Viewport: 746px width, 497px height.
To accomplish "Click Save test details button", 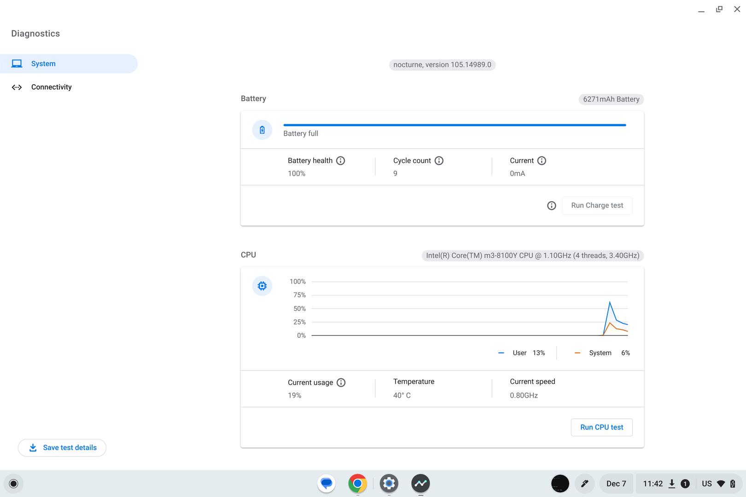I will coord(62,448).
